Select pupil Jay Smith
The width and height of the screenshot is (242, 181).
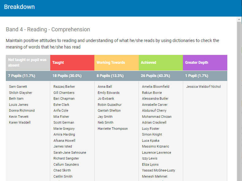pos(105,117)
